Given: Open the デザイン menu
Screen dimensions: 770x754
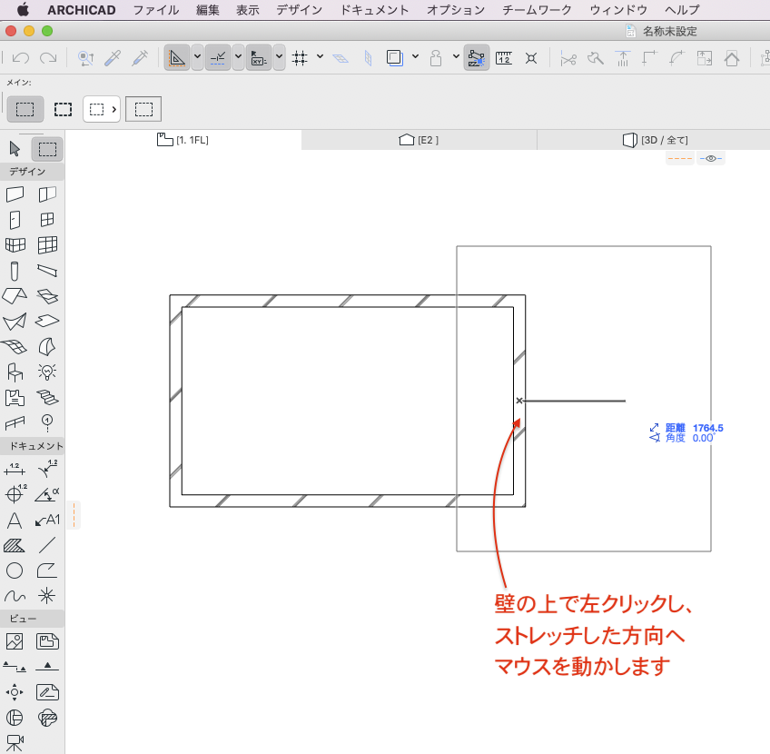Looking at the screenshot, I should point(299,10).
